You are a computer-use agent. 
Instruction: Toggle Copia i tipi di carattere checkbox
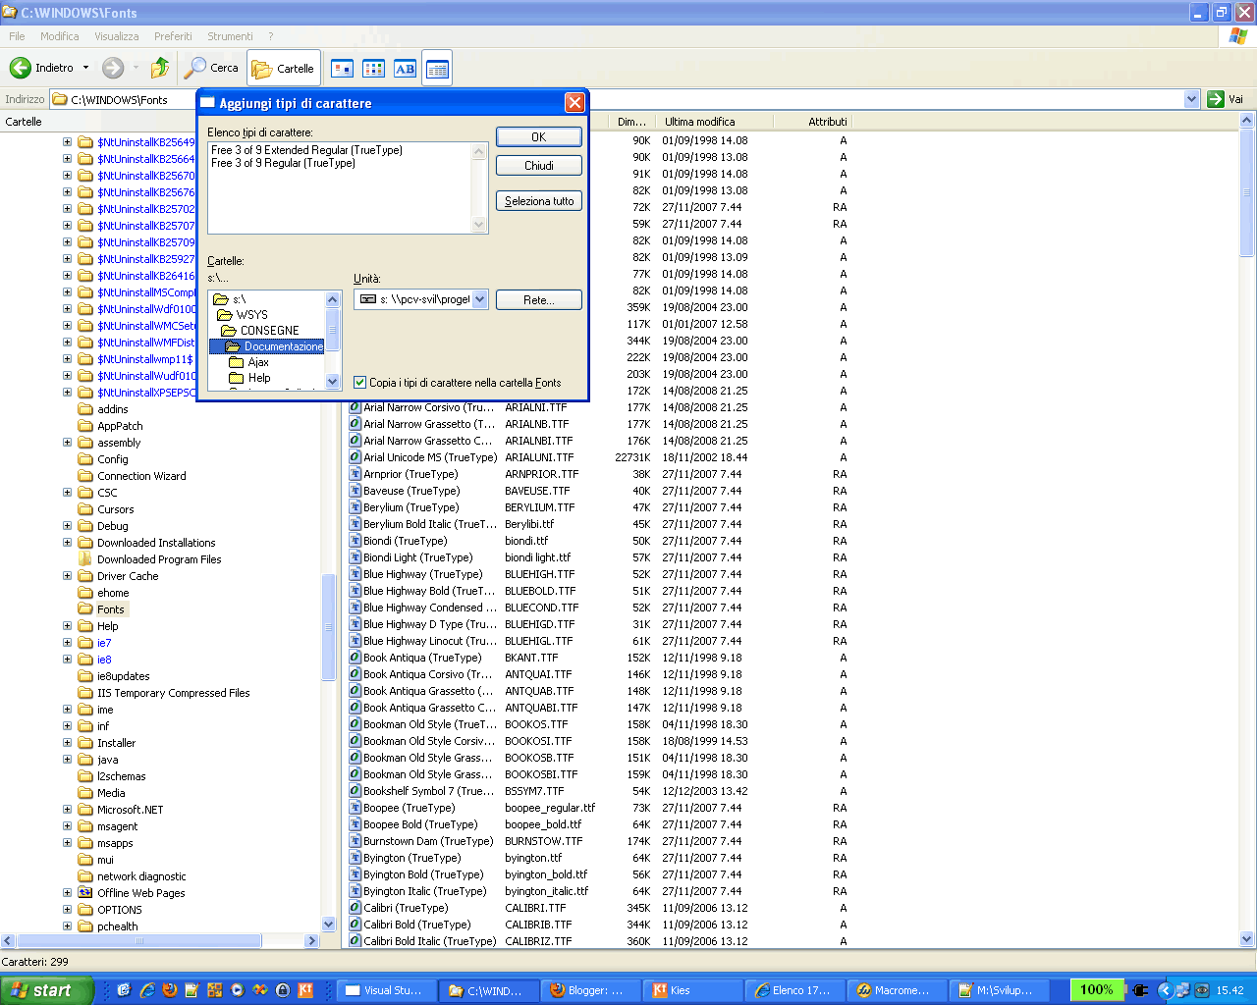click(x=360, y=383)
